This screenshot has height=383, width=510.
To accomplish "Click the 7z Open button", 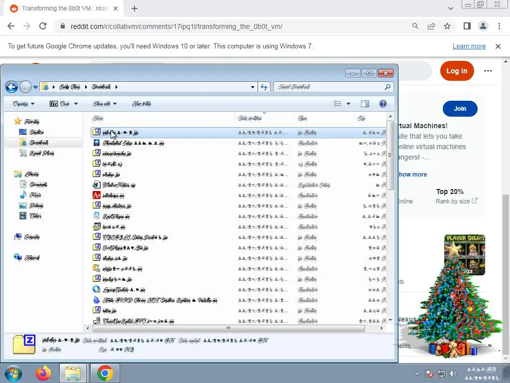I will [x=60, y=104].
